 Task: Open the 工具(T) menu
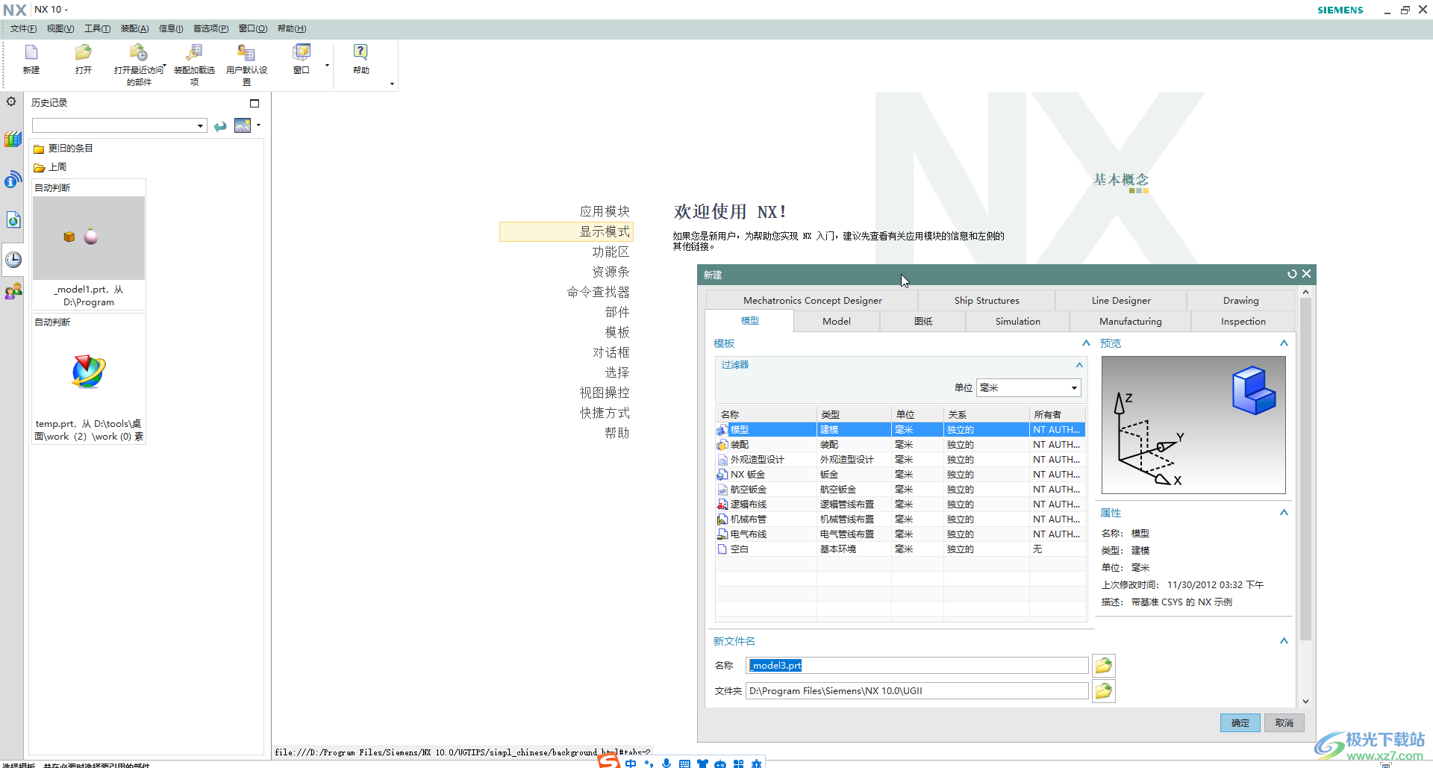coord(97,28)
